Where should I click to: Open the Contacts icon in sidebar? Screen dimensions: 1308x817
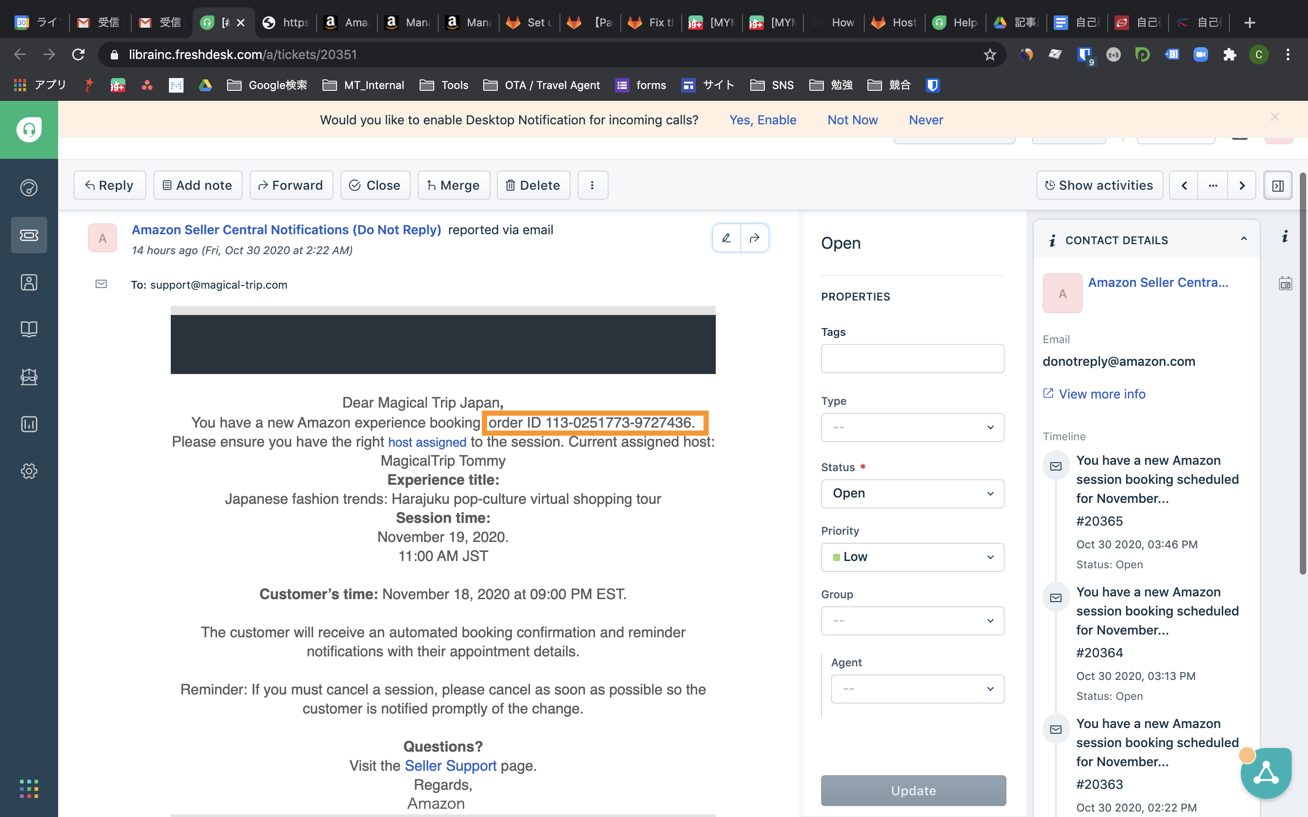click(x=29, y=282)
